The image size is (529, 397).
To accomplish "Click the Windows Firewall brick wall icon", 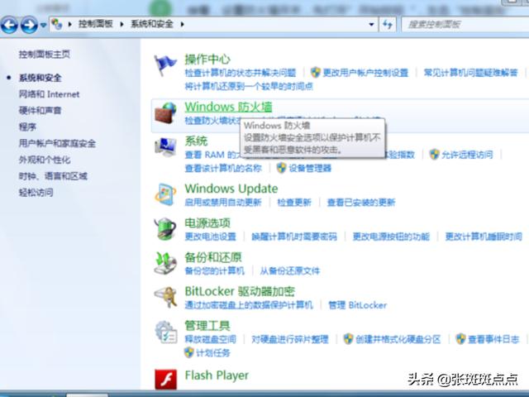I will 165,113.
